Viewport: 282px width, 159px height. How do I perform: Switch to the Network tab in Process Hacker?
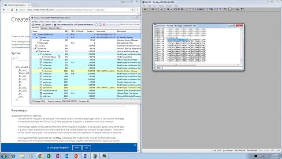pyautogui.click(x=52, y=28)
